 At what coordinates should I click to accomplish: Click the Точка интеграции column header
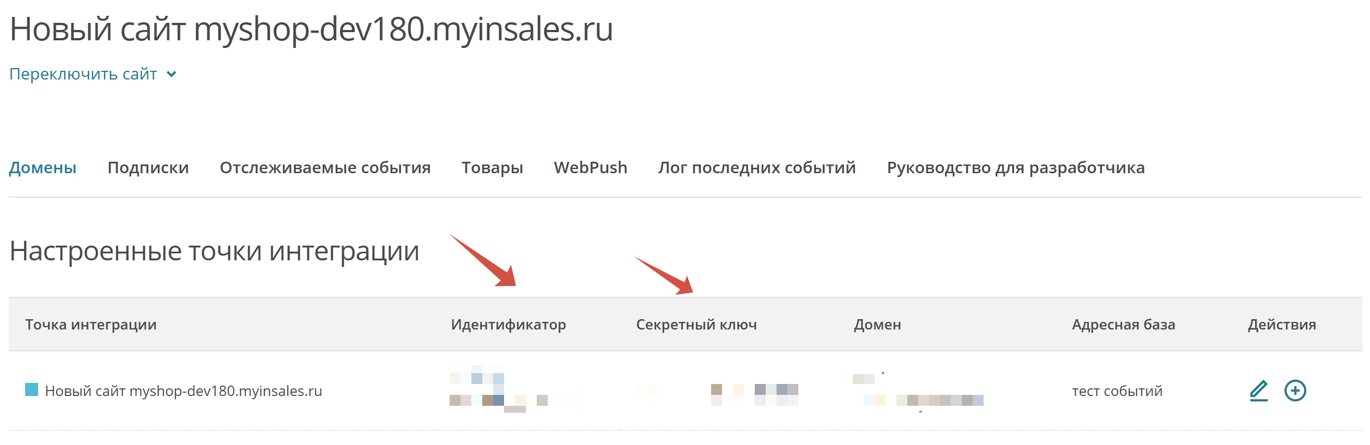pyautogui.click(x=91, y=325)
